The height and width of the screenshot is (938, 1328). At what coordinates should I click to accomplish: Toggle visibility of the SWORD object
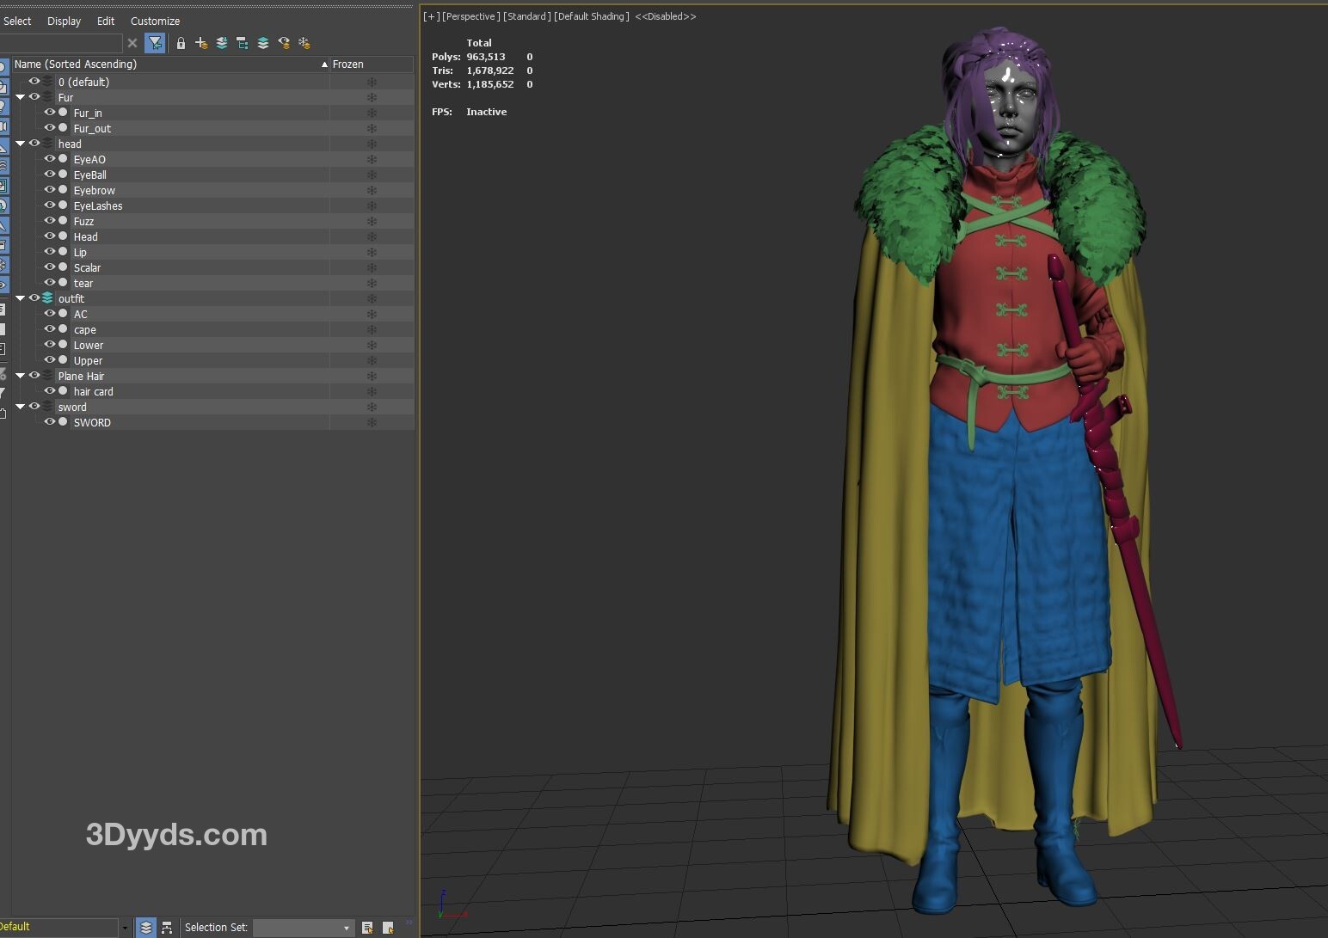pyautogui.click(x=50, y=422)
